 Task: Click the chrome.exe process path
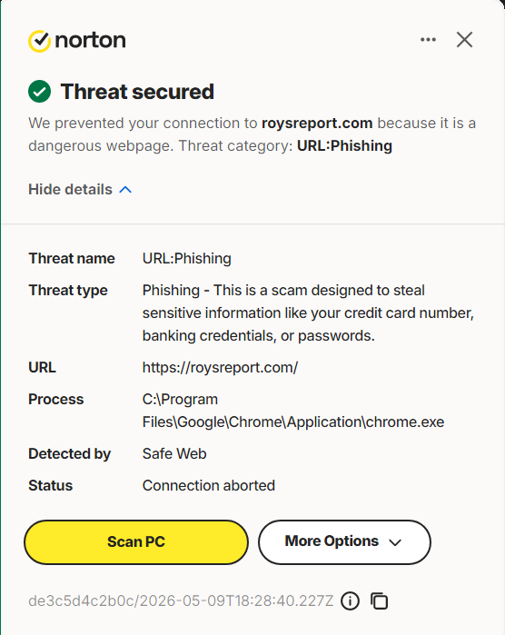tap(293, 411)
